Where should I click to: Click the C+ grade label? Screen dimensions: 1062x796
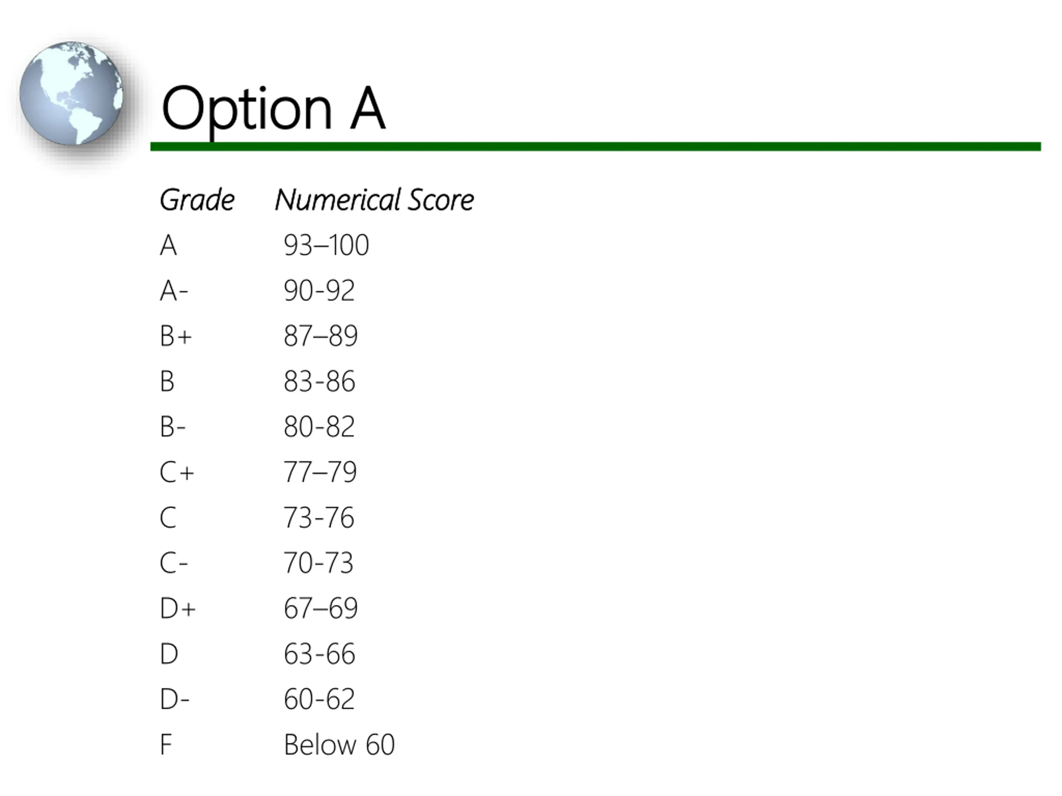click(177, 472)
